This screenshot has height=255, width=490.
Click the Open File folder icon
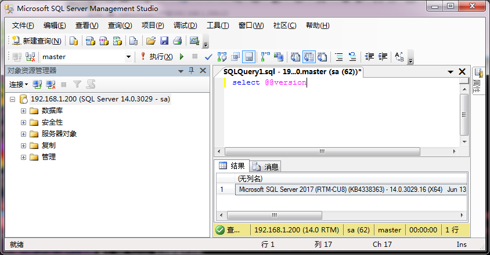click(x=150, y=41)
